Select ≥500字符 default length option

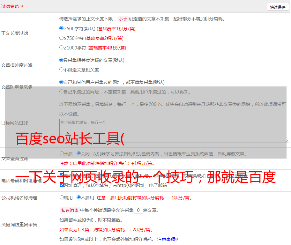pos(62,28)
